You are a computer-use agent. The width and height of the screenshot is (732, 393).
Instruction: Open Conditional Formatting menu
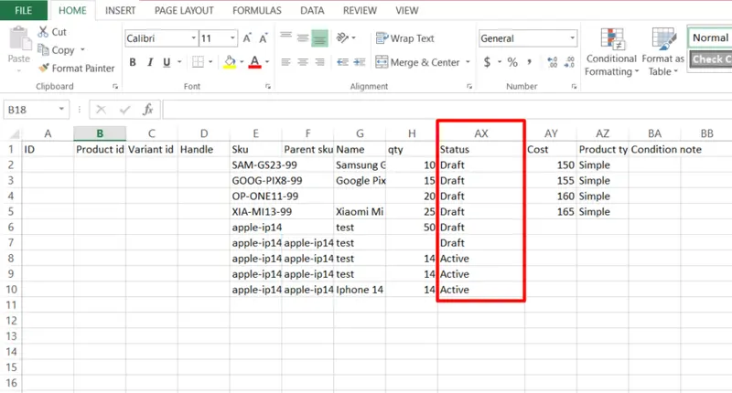pyautogui.click(x=611, y=52)
